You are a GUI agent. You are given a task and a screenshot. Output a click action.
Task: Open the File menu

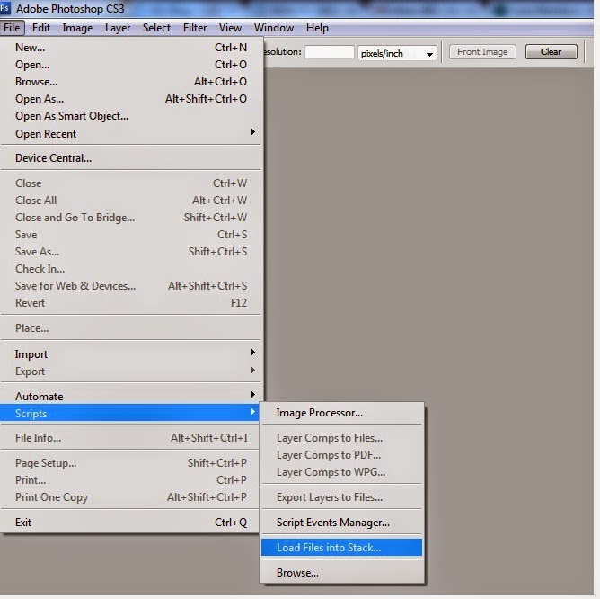[12, 28]
